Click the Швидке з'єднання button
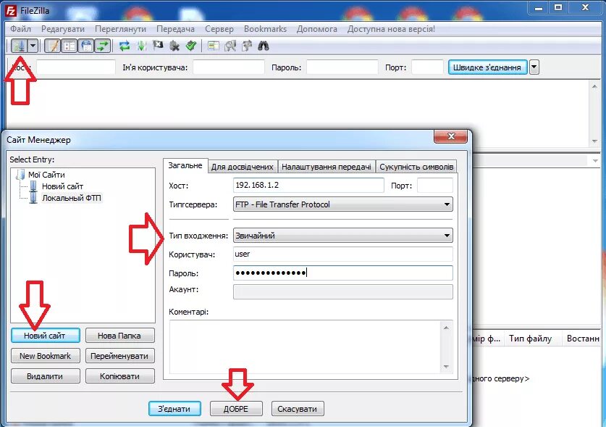Image resolution: width=606 pixels, height=427 pixels. pyautogui.click(x=487, y=67)
